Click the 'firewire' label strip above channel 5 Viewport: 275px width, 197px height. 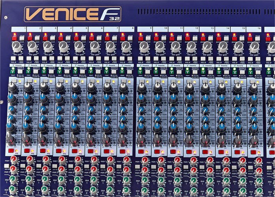click(x=79, y=65)
